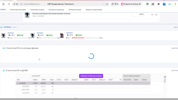Screen dimensions: 178x100
Task: Open the EVIRMA eye extension in toolbar
Action: (170, 4)
